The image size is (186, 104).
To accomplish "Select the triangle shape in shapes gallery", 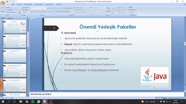I will tap(91, 10).
